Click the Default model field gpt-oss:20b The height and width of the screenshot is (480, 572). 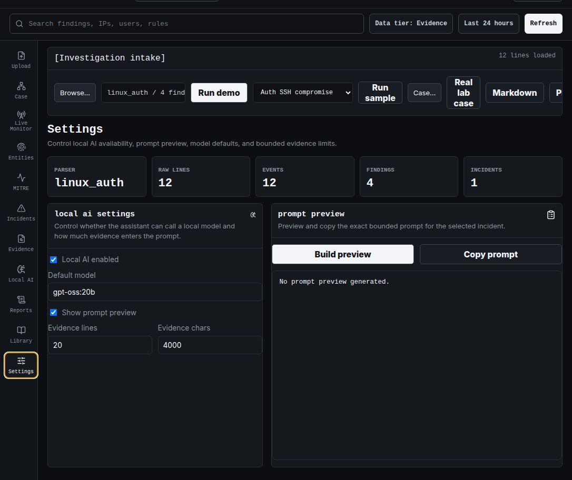point(155,292)
